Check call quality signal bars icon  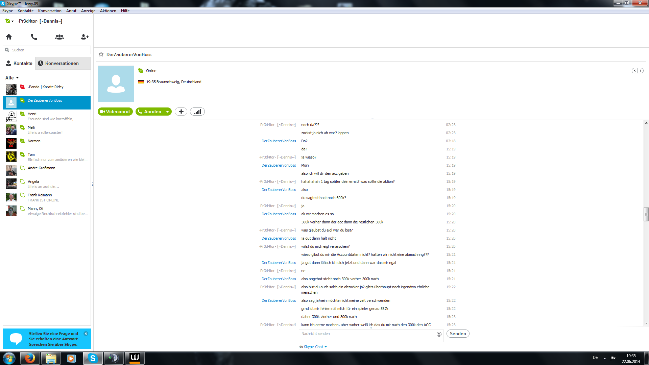tap(197, 112)
